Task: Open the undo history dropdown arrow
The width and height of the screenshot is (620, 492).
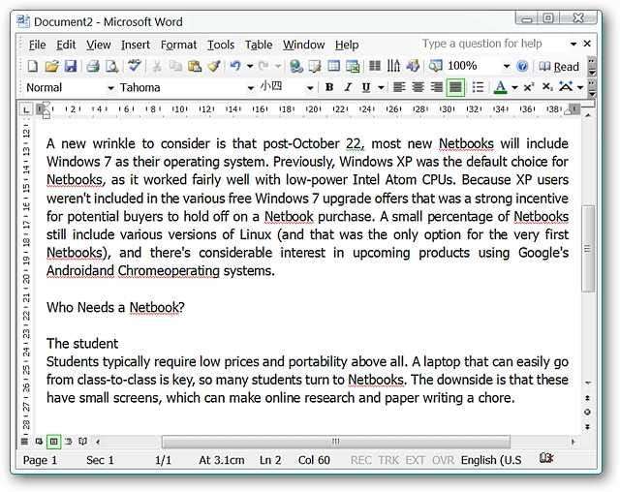Action: [250, 67]
